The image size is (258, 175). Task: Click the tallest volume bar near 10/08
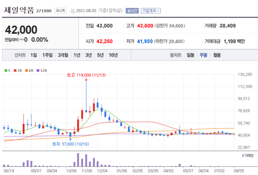click(78, 160)
